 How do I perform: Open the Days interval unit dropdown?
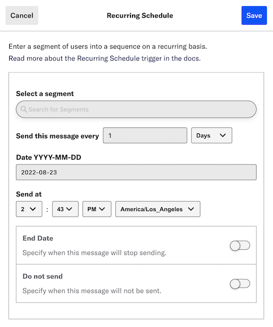211,136
